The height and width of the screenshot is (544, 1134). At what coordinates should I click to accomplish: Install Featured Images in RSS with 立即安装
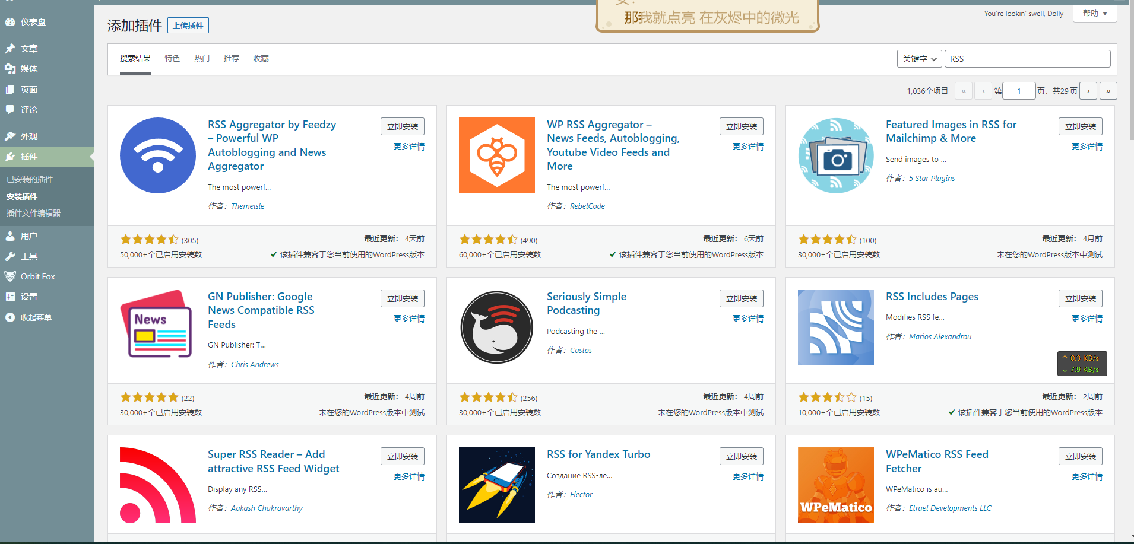pyautogui.click(x=1081, y=126)
